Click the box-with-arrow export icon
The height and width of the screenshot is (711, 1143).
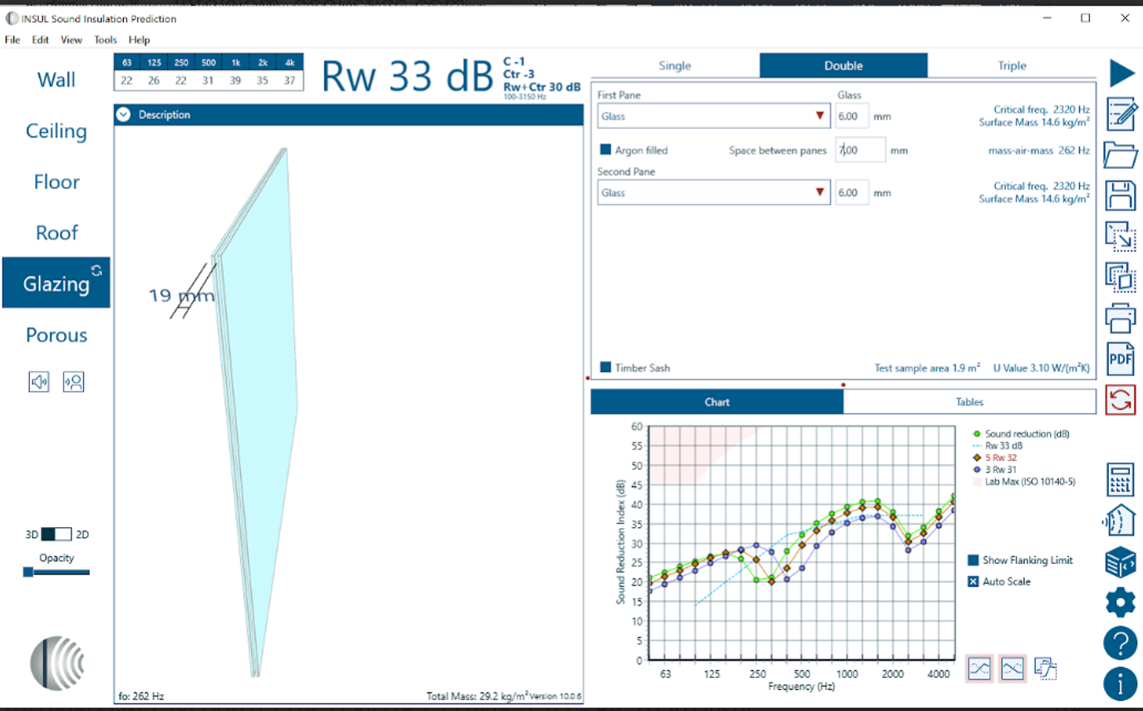click(1121, 236)
